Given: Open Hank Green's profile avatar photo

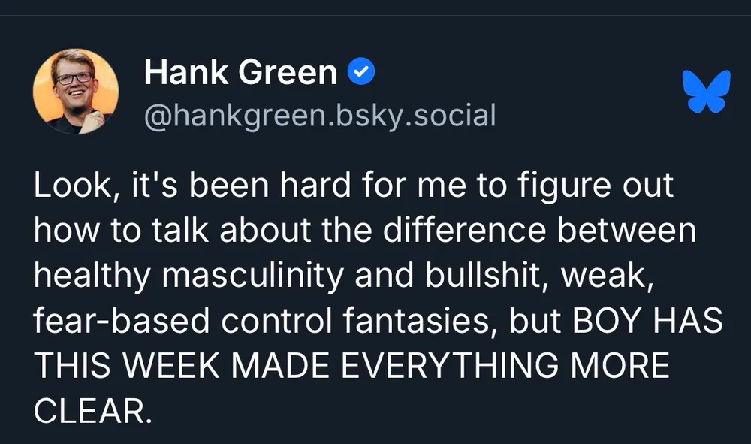Looking at the screenshot, I should (x=75, y=92).
